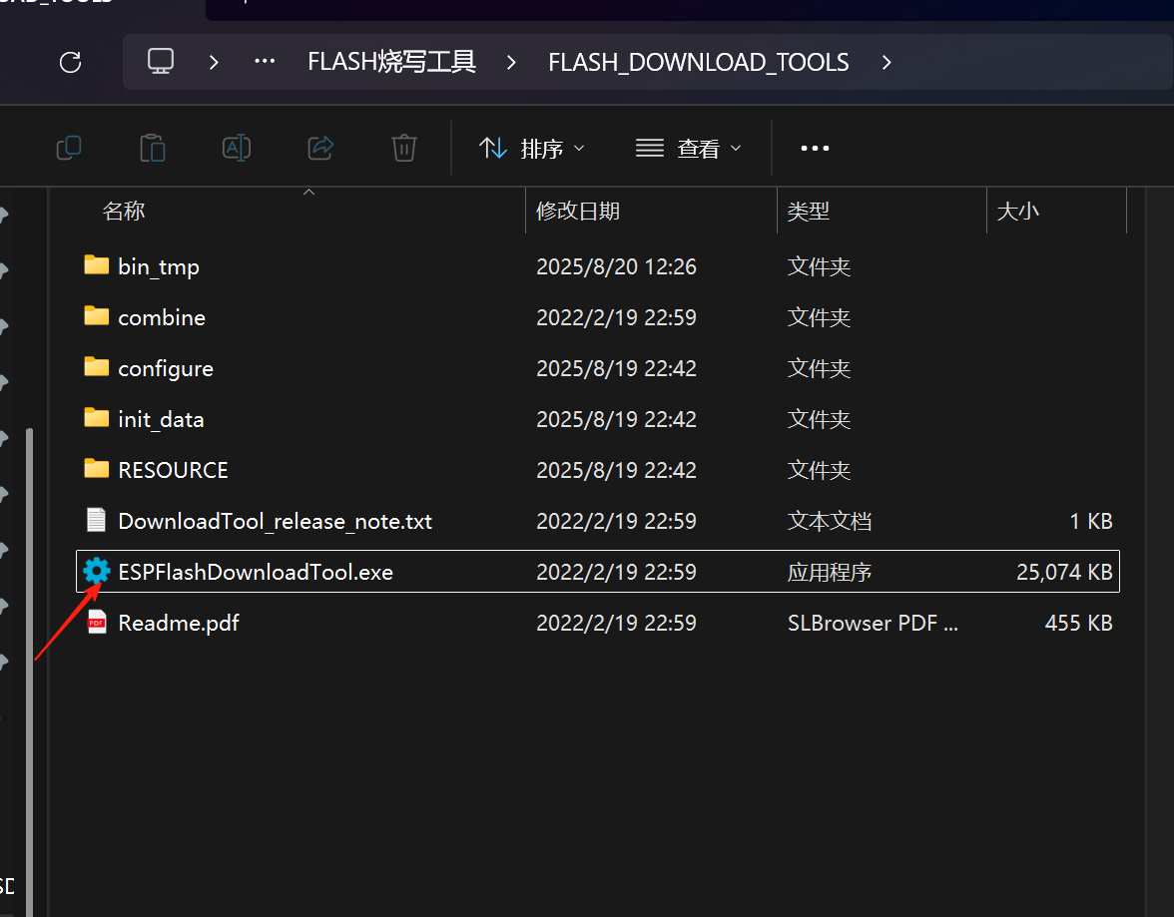This screenshot has width=1174, height=917.
Task: Click the PDF icon of Readme.pdf
Action: pos(96,622)
